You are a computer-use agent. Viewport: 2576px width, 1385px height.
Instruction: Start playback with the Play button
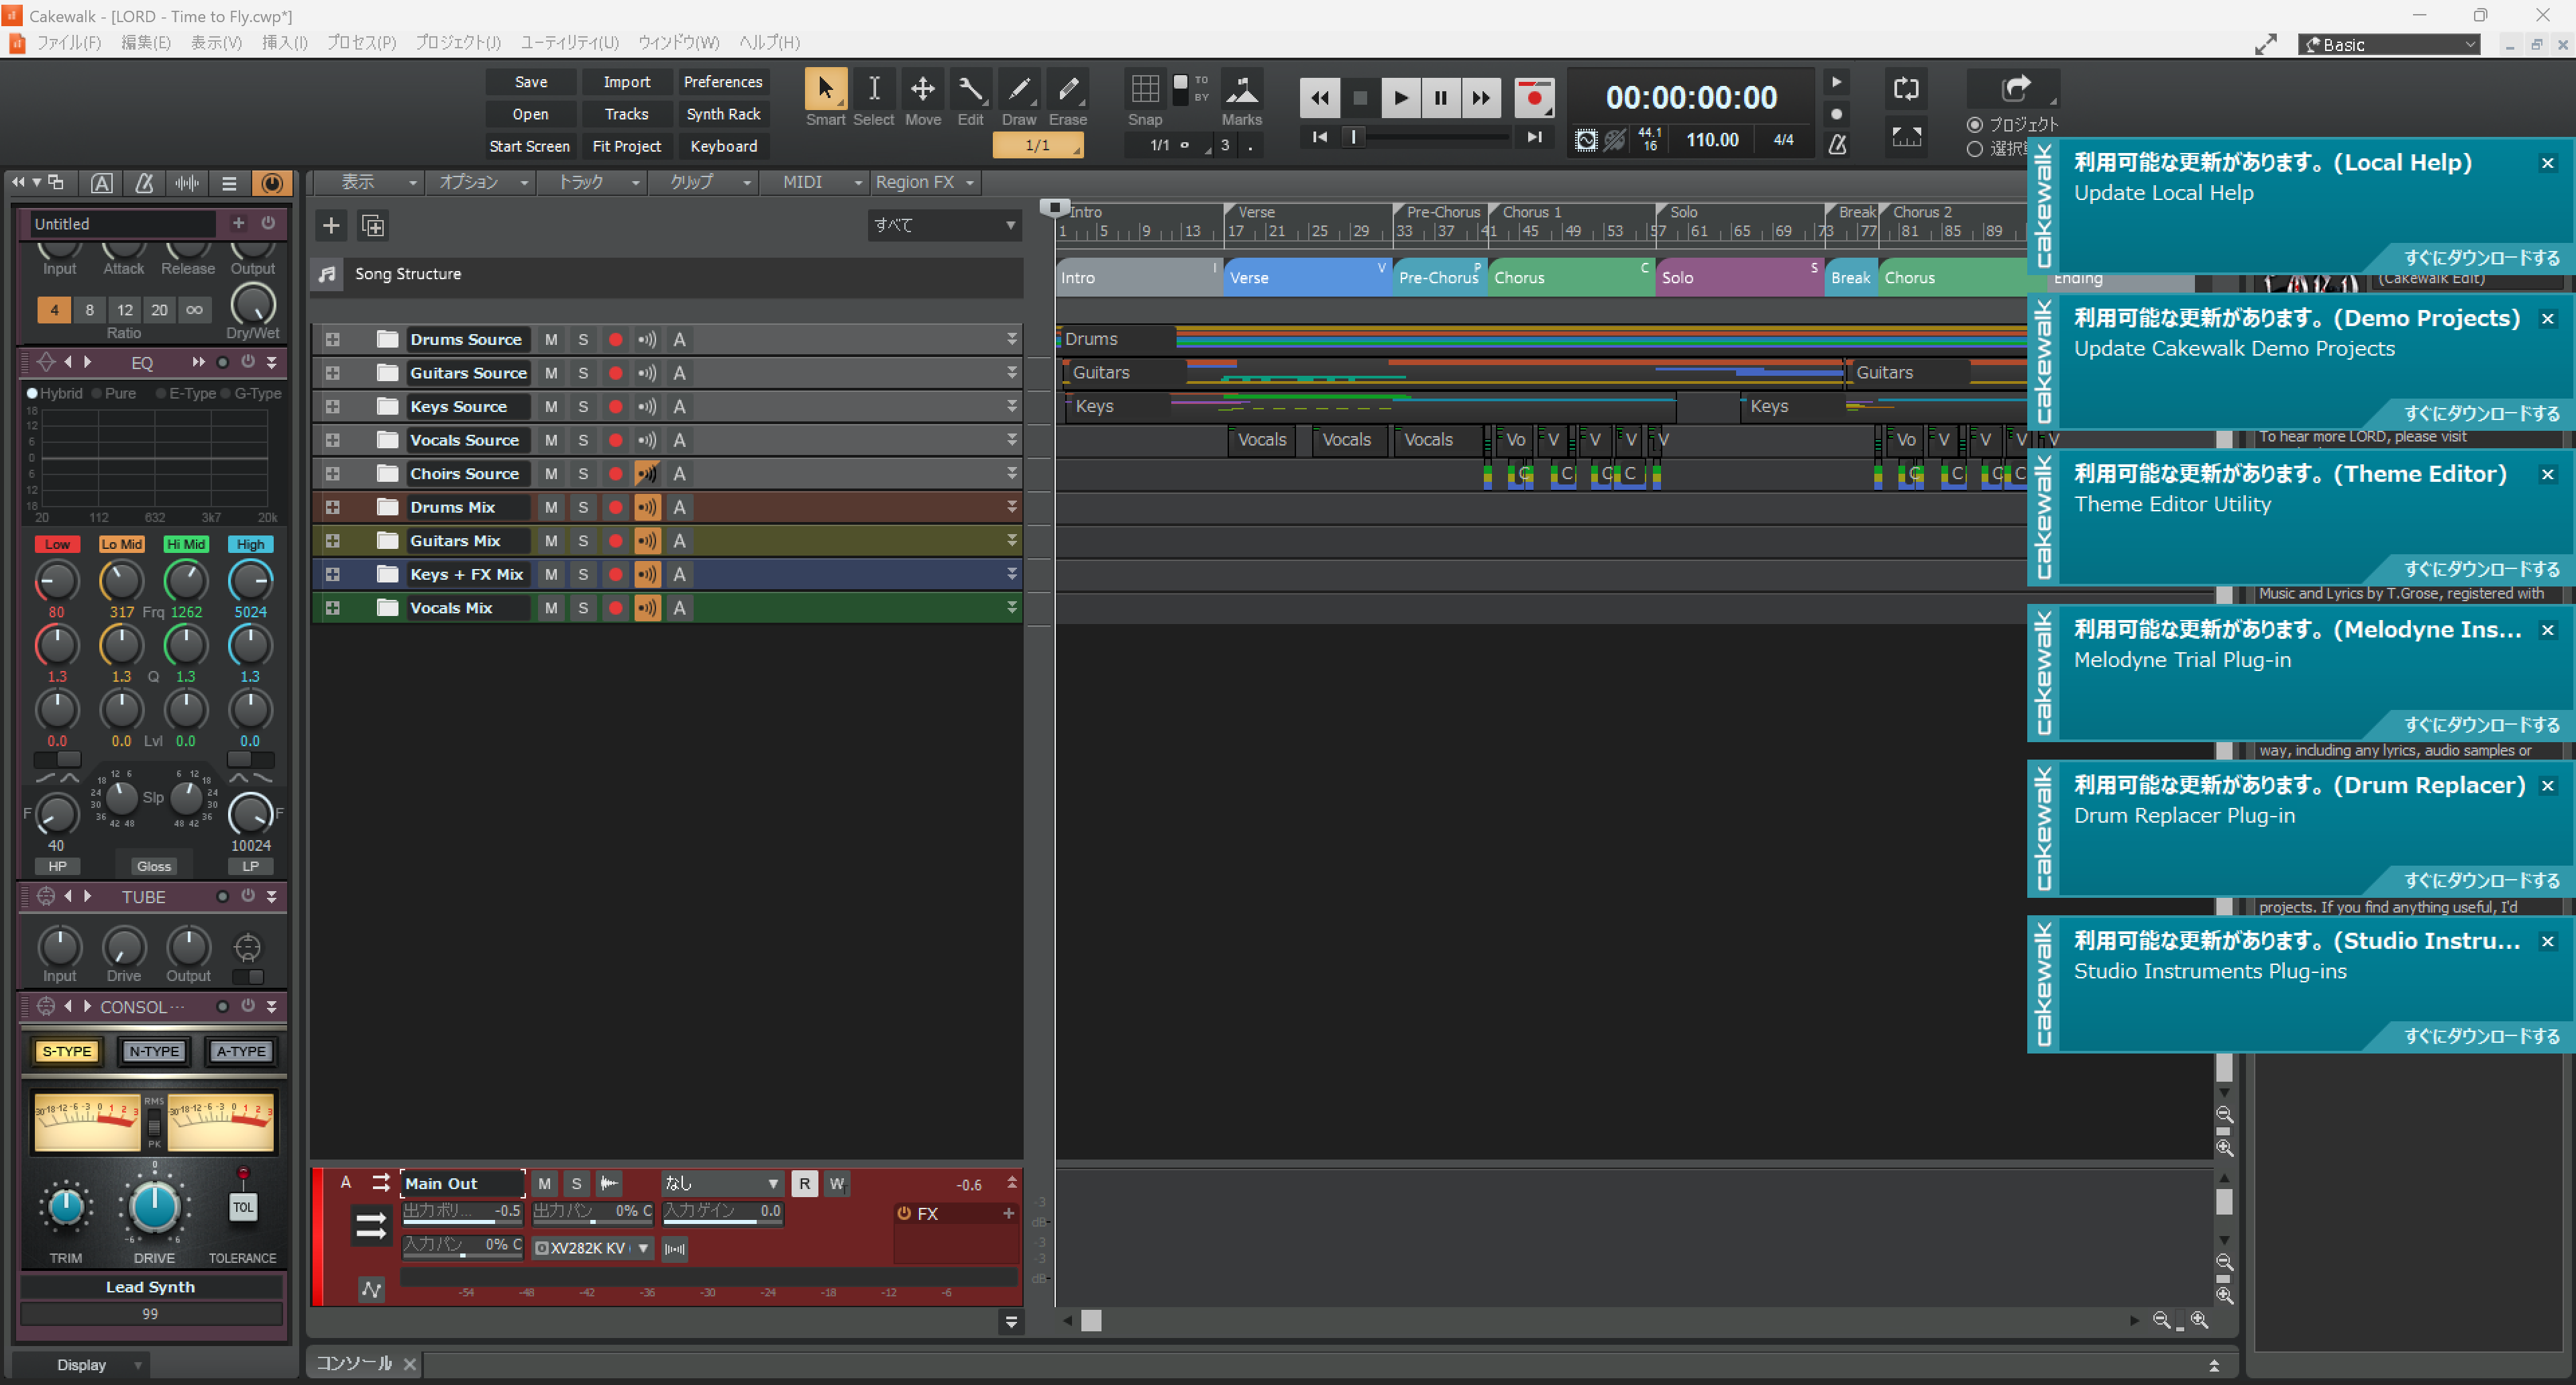[x=1400, y=98]
